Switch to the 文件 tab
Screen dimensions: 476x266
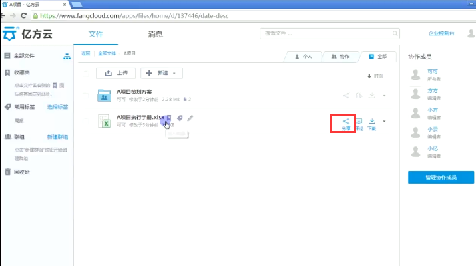[x=96, y=34]
